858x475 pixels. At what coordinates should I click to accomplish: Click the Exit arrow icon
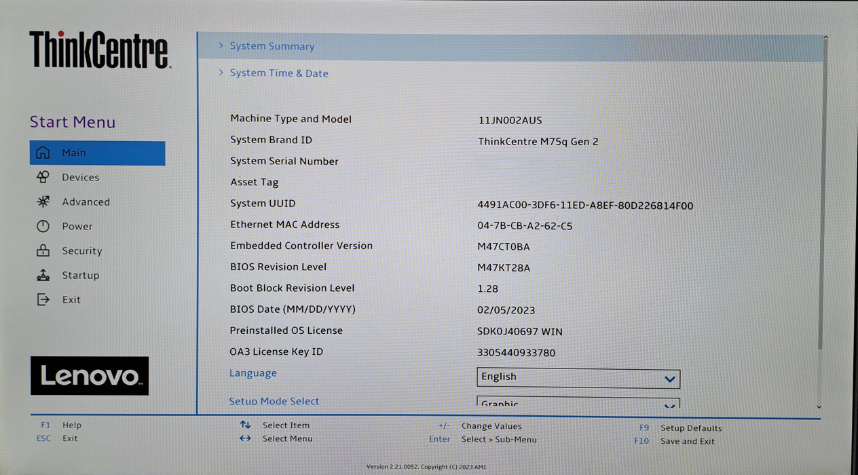coord(43,299)
